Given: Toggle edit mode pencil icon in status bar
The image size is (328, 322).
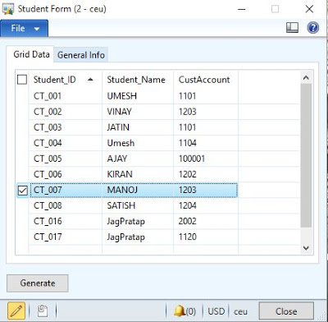Looking at the screenshot, I should coord(16,311).
